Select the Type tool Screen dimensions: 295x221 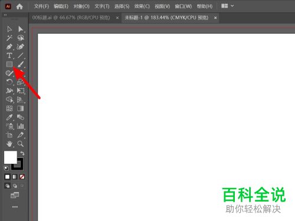(9, 55)
